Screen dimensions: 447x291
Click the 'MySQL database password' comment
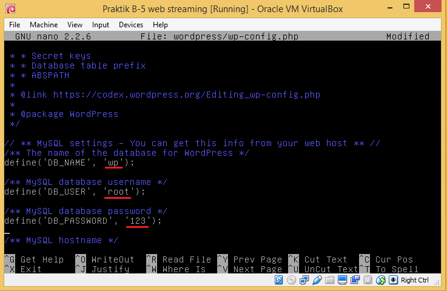[86, 211]
